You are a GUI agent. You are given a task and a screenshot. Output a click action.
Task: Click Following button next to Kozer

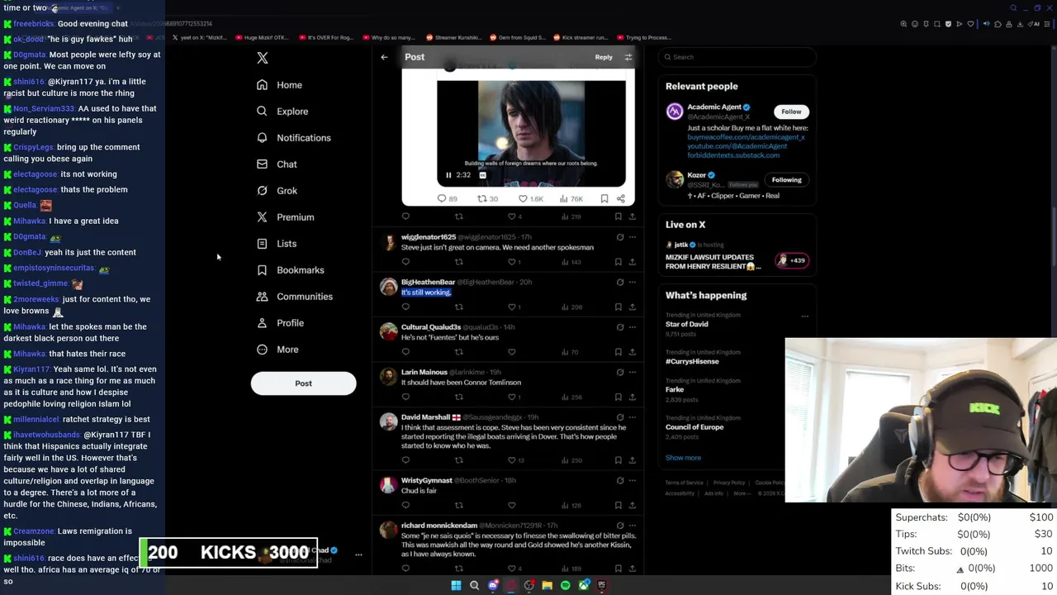tap(786, 179)
